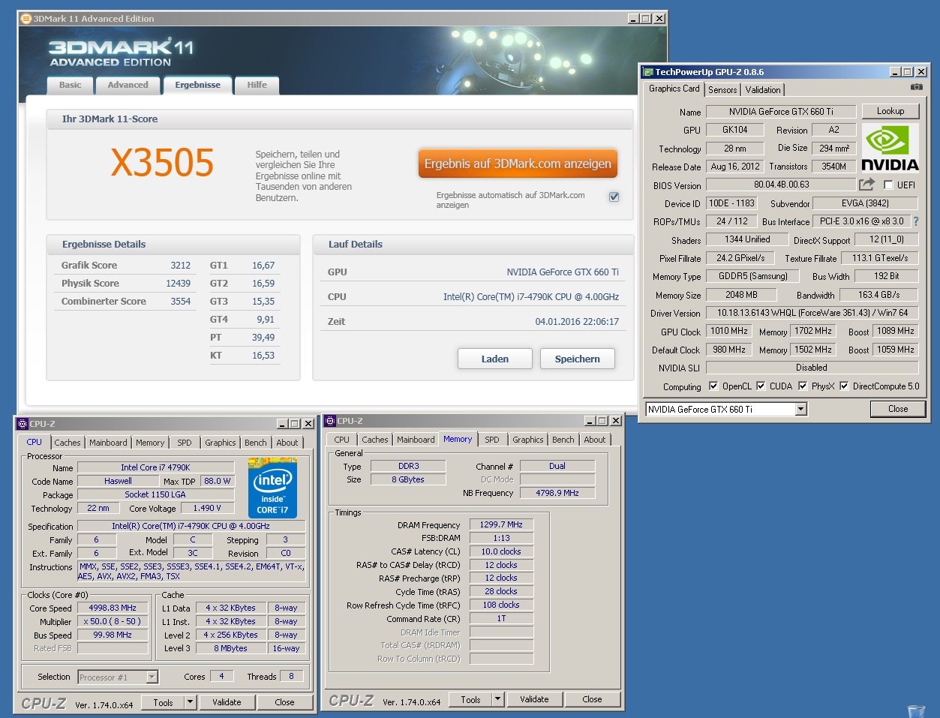Viewport: 940px width, 718px height.
Task: Click Ergebnis auf 3DMark.com anzeigen button
Action: [x=518, y=164]
